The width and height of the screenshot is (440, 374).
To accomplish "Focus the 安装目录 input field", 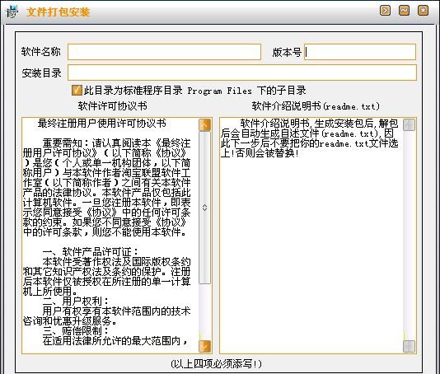I will (x=242, y=72).
